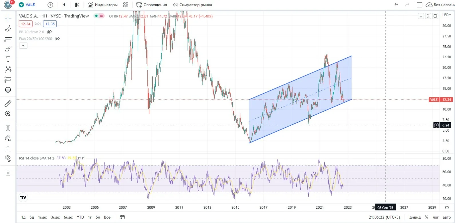This screenshot has width=455, height=223.
Task: Select the brush drawing tool
Action: coord(8,49)
